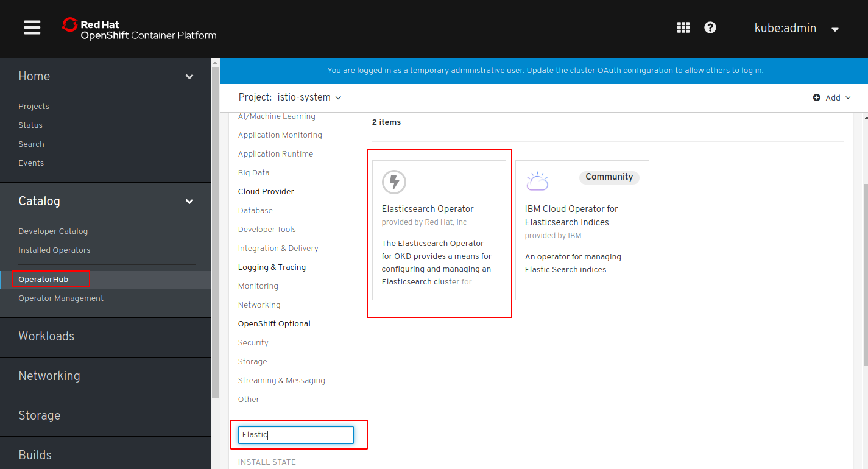Viewport: 868px width, 469px height.
Task: Open the Developer Catalog page
Action: tap(53, 231)
